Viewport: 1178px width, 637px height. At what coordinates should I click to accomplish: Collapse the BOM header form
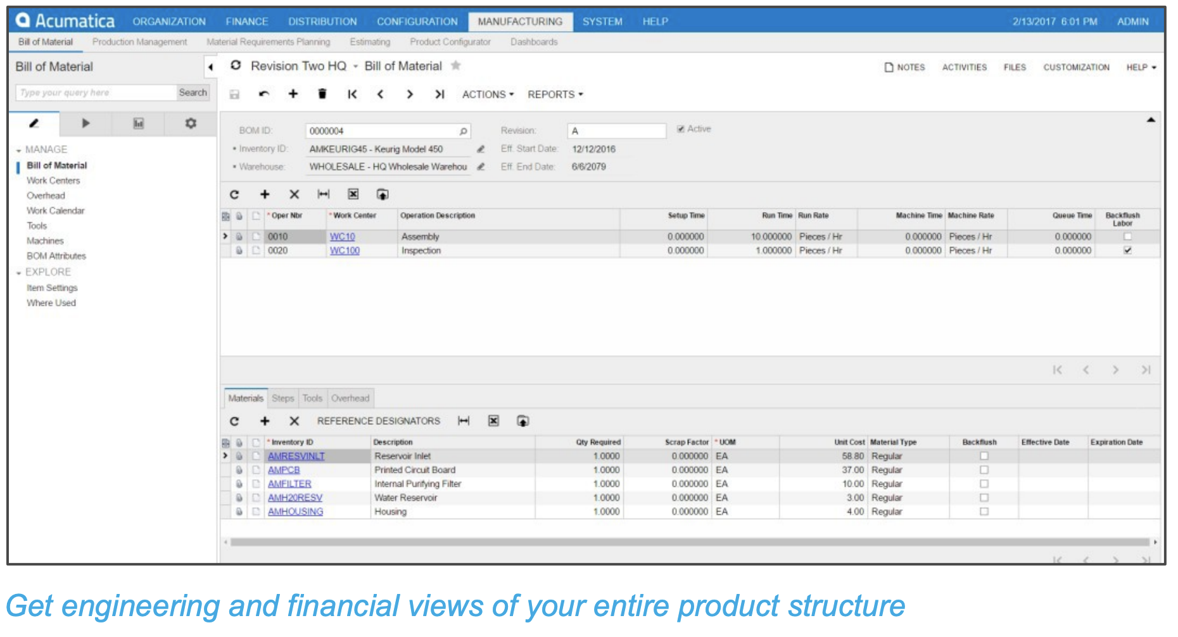pos(1151,120)
